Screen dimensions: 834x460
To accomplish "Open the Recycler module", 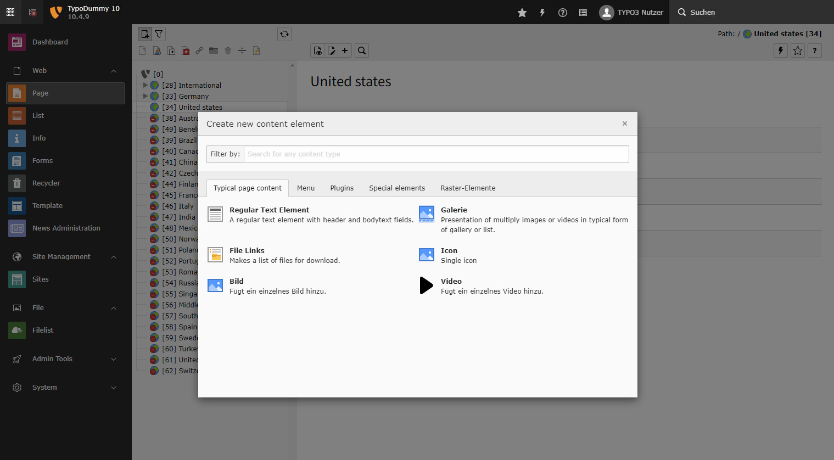I will point(65,183).
